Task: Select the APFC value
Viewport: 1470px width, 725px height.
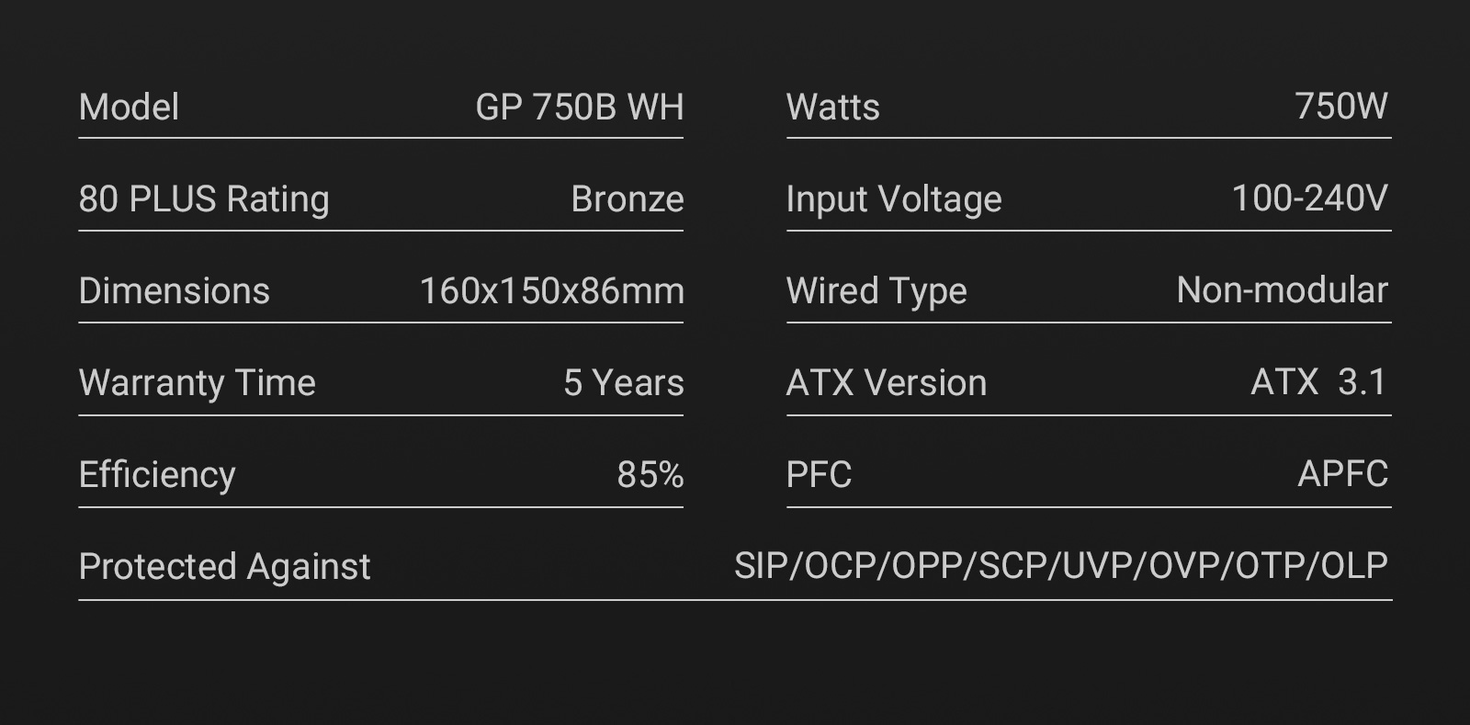Action: (x=1342, y=474)
